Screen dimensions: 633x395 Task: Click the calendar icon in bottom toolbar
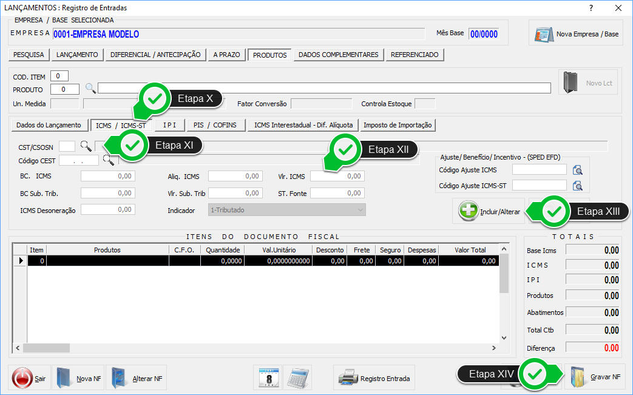[268, 377]
